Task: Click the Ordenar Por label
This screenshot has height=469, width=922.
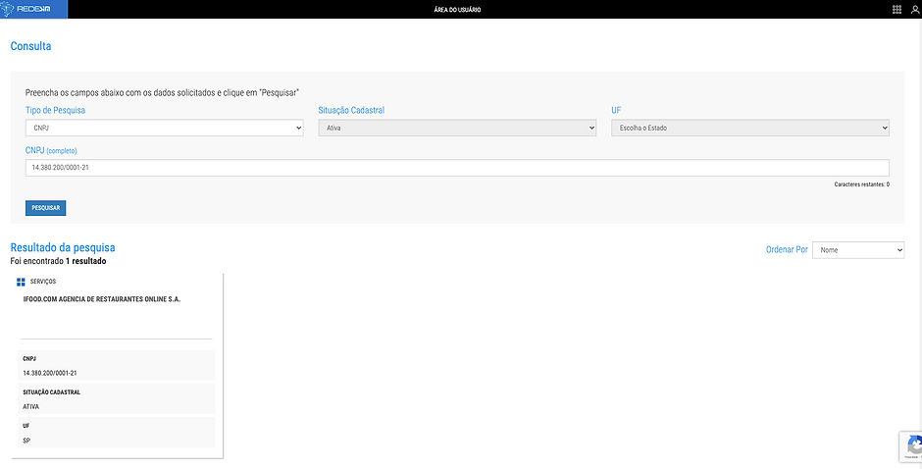Action: [x=787, y=249]
